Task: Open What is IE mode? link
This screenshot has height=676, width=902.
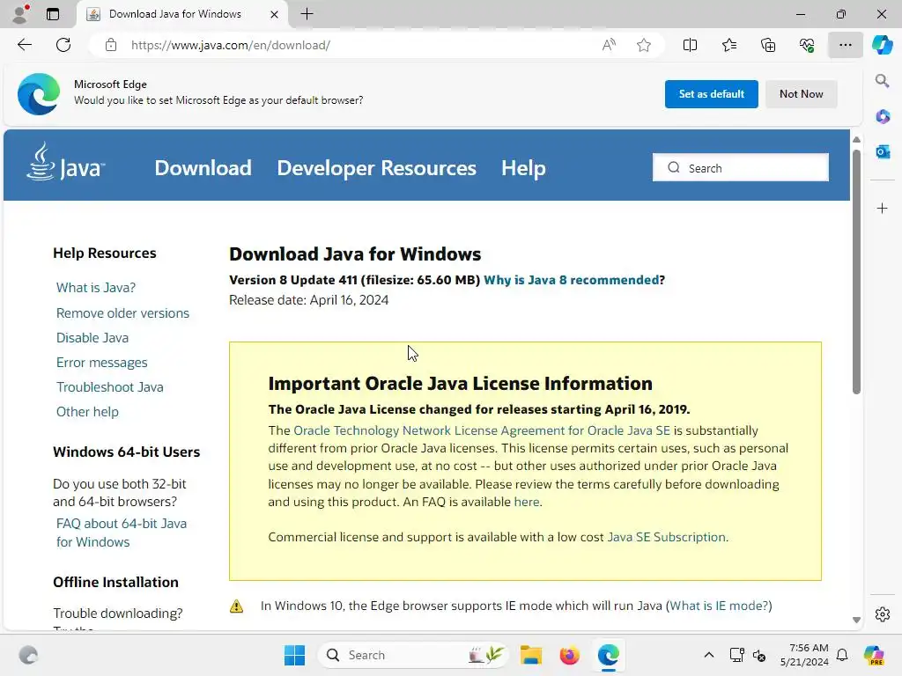Action: [719, 606]
